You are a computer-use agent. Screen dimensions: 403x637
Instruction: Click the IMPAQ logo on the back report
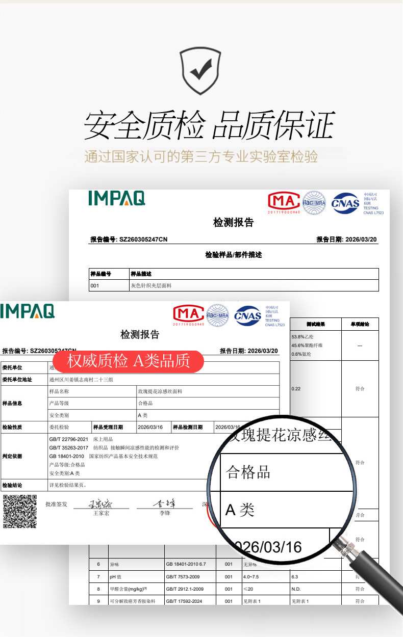tap(116, 198)
